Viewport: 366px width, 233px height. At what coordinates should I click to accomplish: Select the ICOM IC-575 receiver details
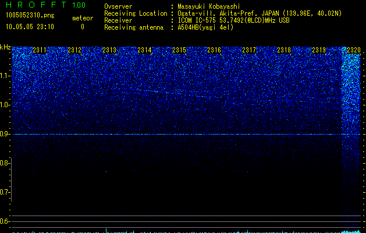pos(233,20)
